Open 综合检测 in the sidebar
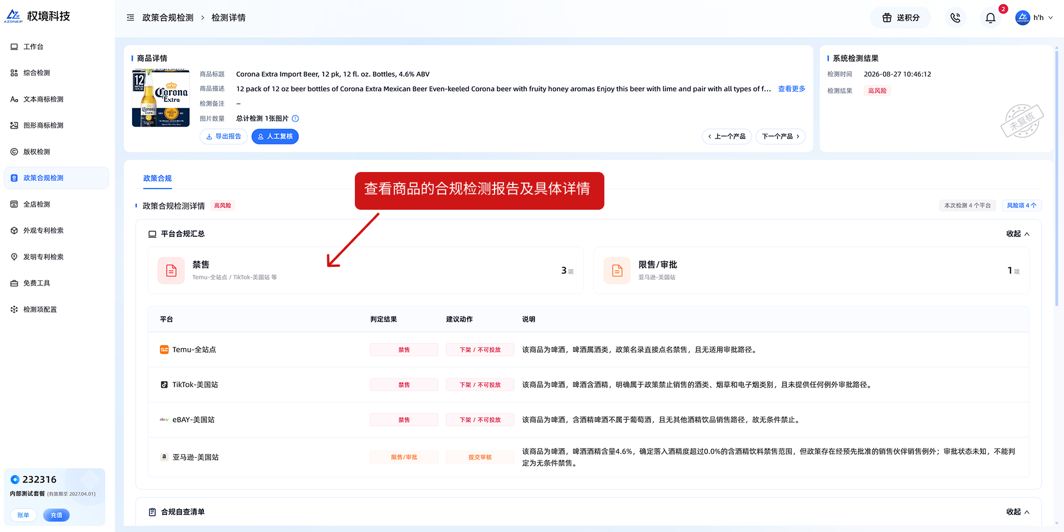 tap(56, 73)
